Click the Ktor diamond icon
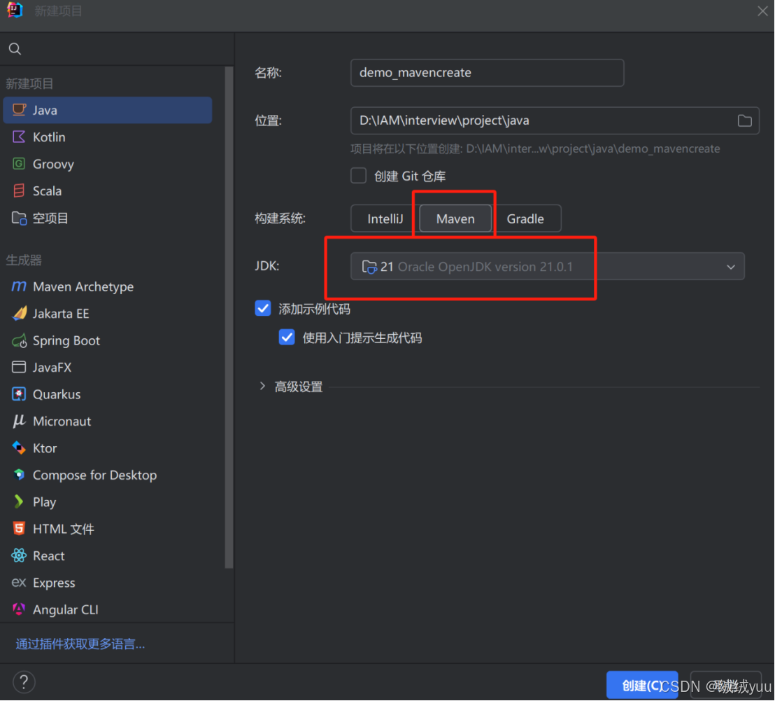775x701 pixels. point(19,447)
